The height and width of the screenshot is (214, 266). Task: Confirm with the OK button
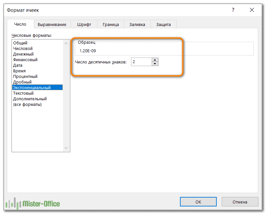198,202
